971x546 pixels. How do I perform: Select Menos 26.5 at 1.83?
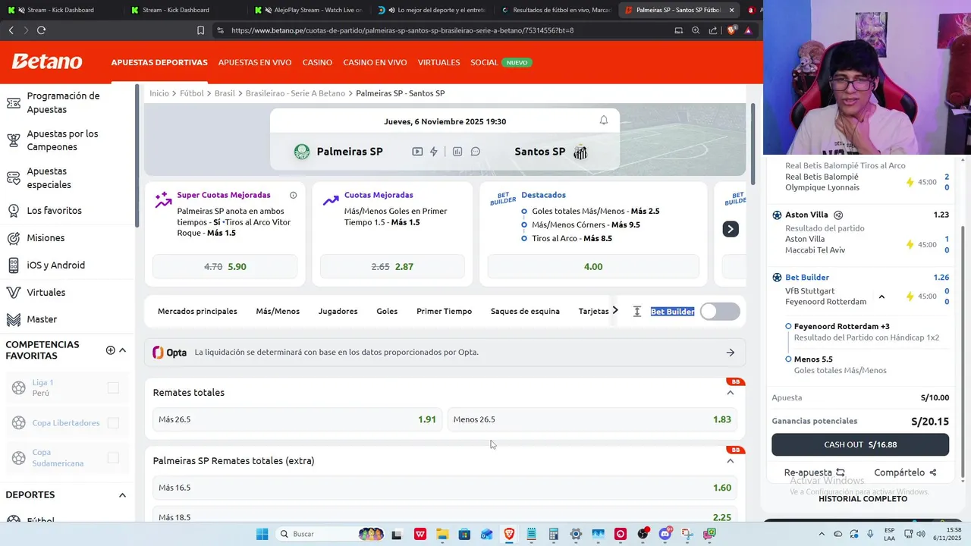tap(592, 419)
